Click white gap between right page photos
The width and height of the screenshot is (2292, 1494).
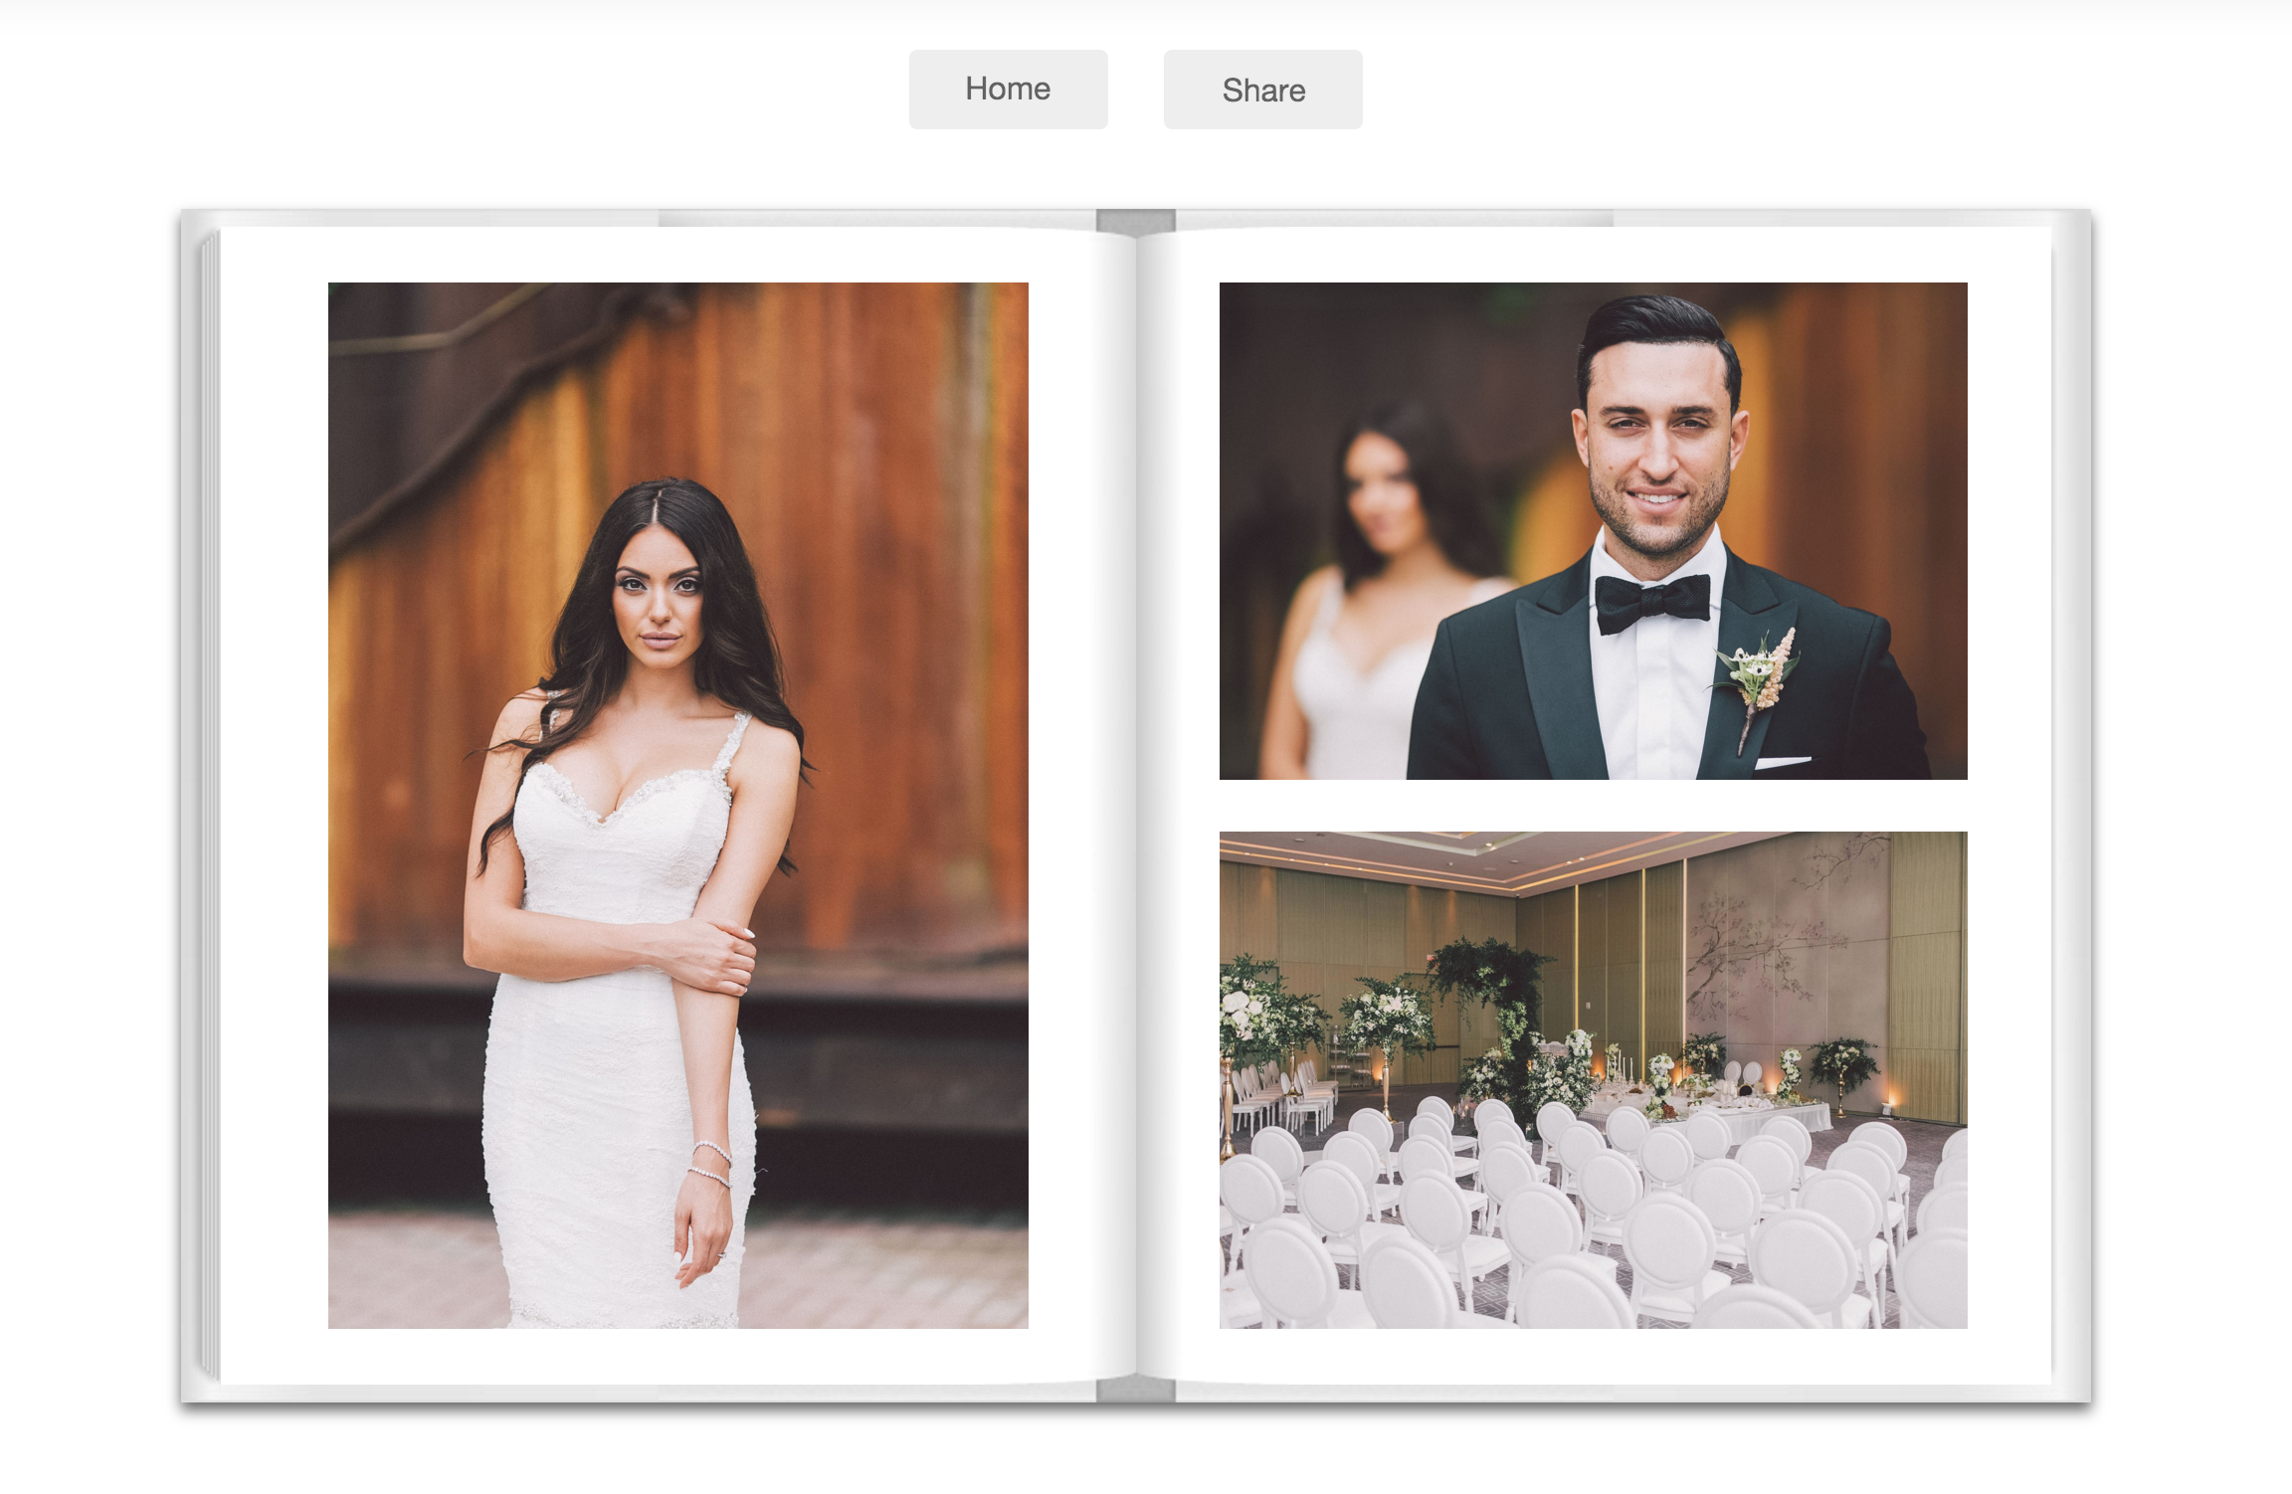click(1593, 805)
